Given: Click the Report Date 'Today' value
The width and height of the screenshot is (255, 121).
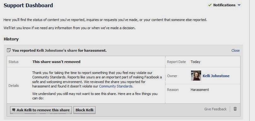Looking at the screenshot, I should tap(195, 62).
